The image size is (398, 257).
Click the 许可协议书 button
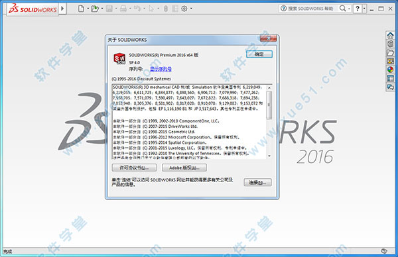(x=134, y=168)
